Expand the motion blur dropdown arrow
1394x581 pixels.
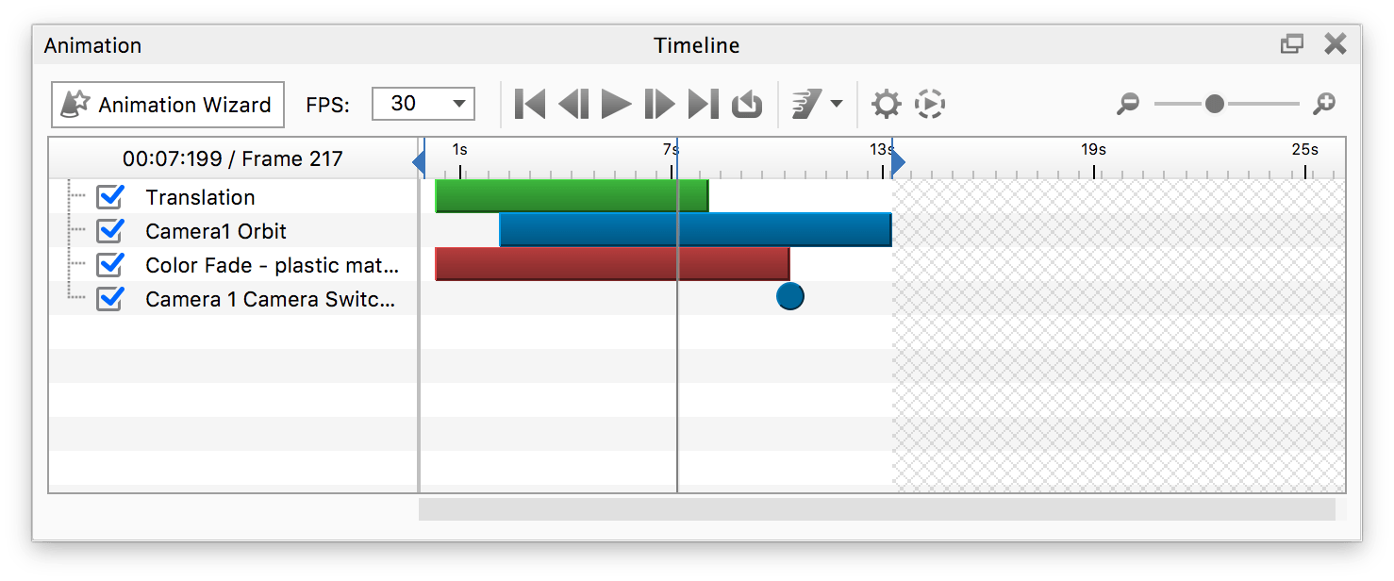[836, 104]
